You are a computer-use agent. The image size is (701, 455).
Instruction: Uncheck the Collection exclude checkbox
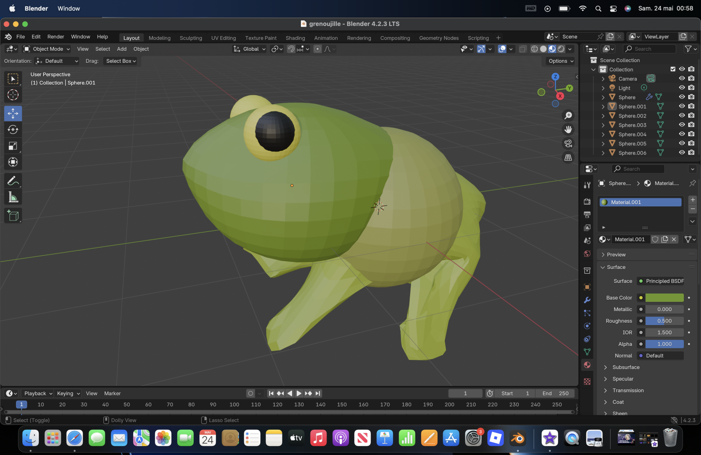673,69
